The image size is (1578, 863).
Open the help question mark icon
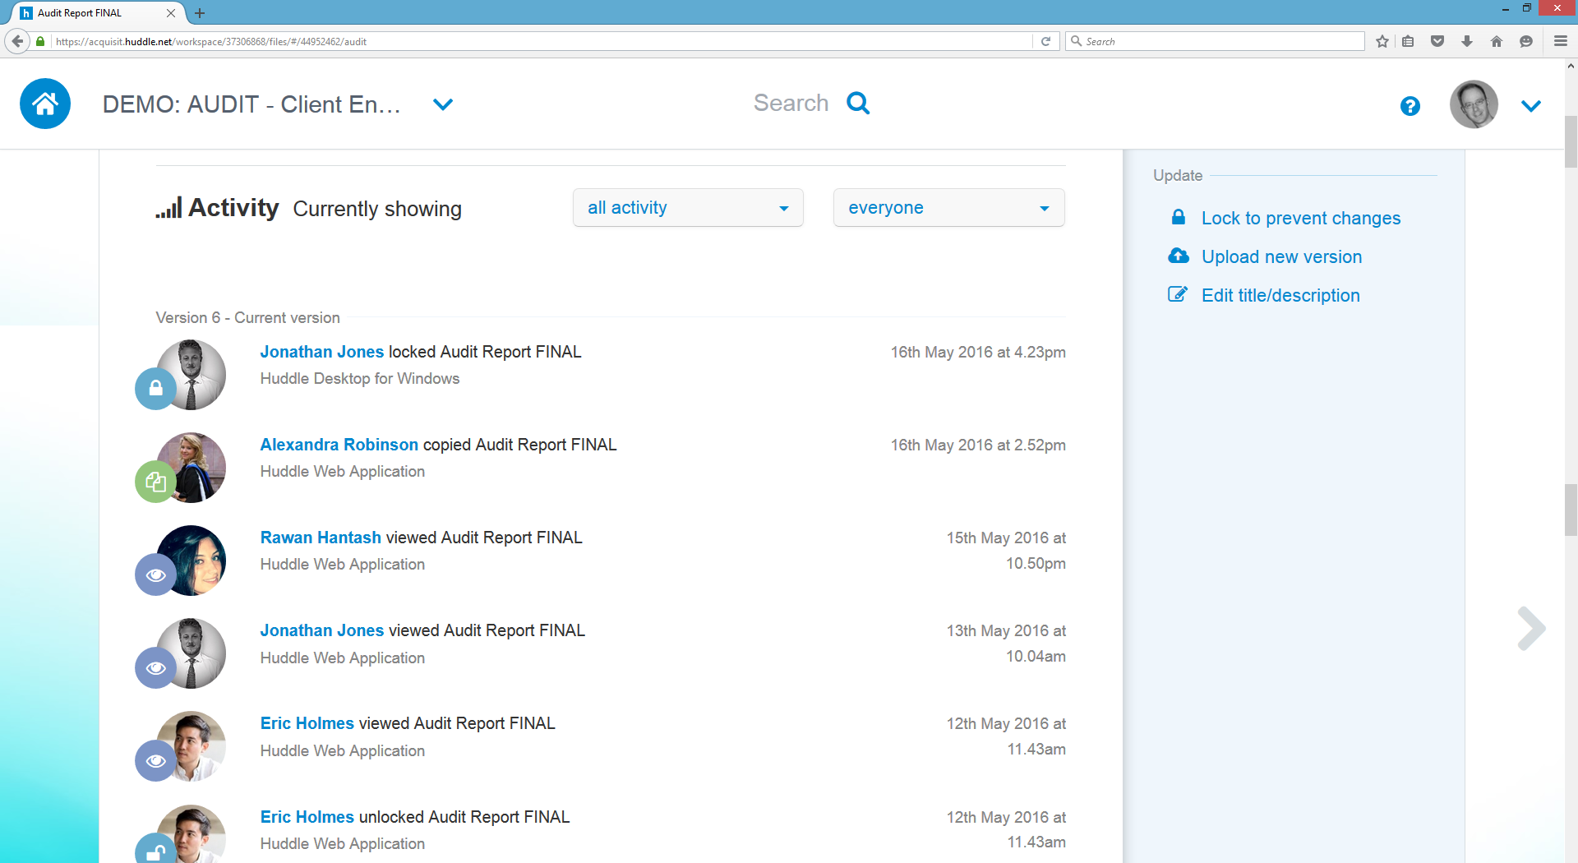pos(1410,106)
